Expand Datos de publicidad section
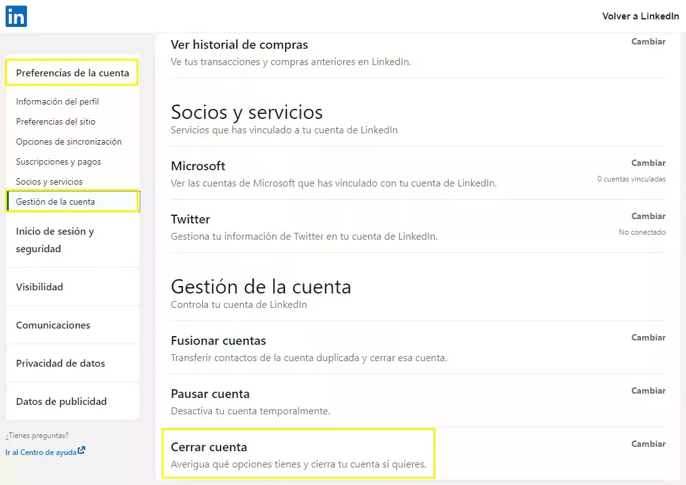This screenshot has width=686, height=485. tap(61, 402)
